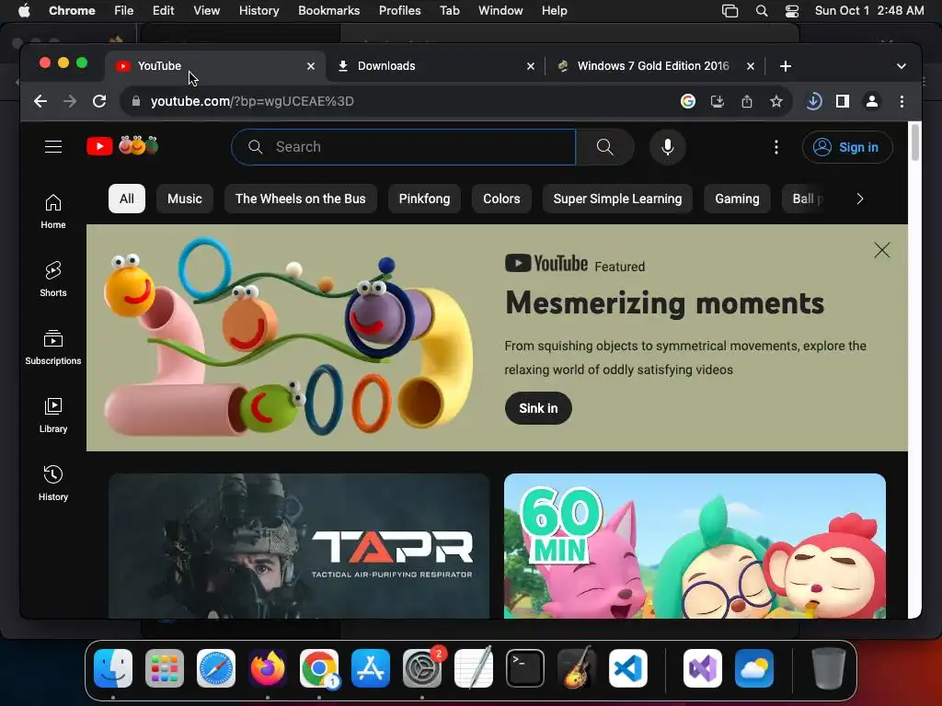Select the Pinkfong chip
The width and height of the screenshot is (942, 706).
click(424, 199)
